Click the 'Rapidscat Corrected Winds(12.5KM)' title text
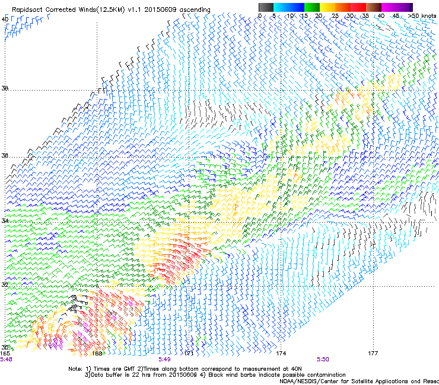Viewport: 439px width, 385px height. 69,10
